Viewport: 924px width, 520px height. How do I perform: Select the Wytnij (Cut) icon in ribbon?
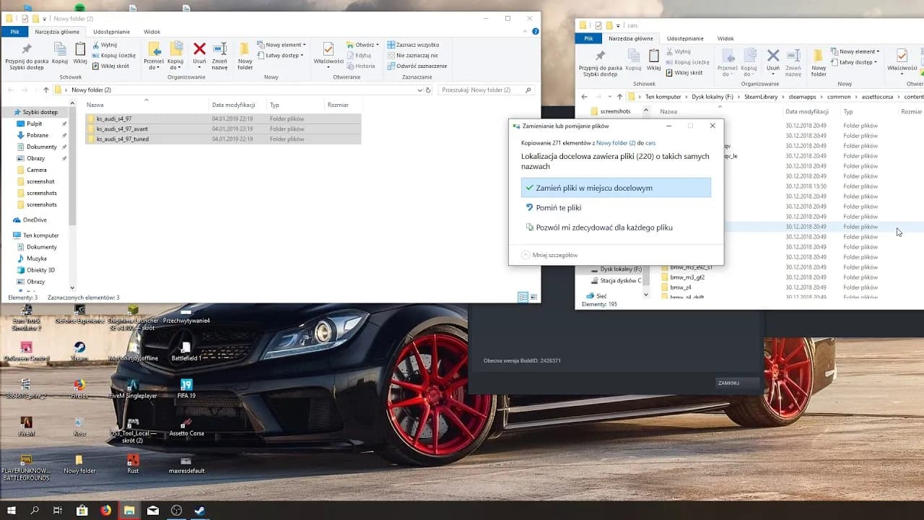[x=106, y=44]
